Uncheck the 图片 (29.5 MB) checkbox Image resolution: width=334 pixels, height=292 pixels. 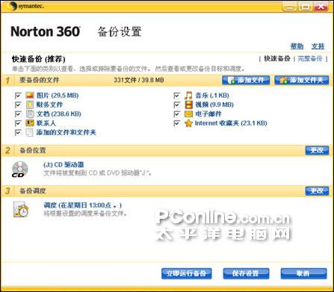tap(18, 96)
